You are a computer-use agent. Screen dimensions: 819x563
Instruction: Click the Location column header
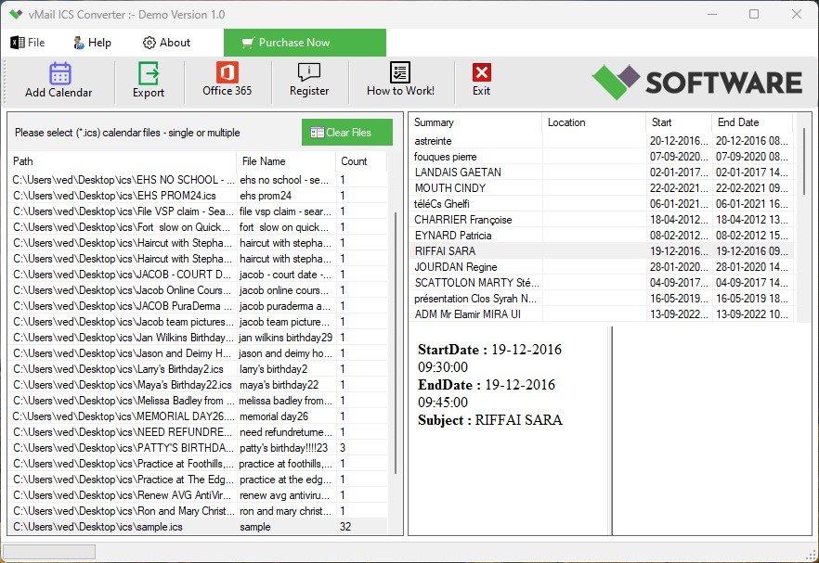(x=594, y=122)
